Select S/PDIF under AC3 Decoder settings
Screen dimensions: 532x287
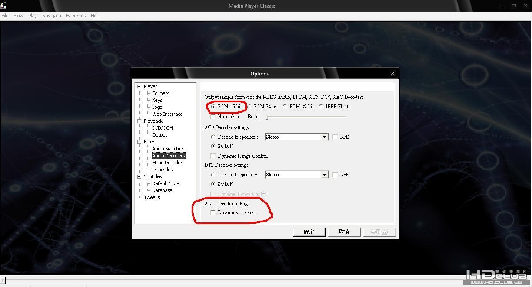(213, 146)
